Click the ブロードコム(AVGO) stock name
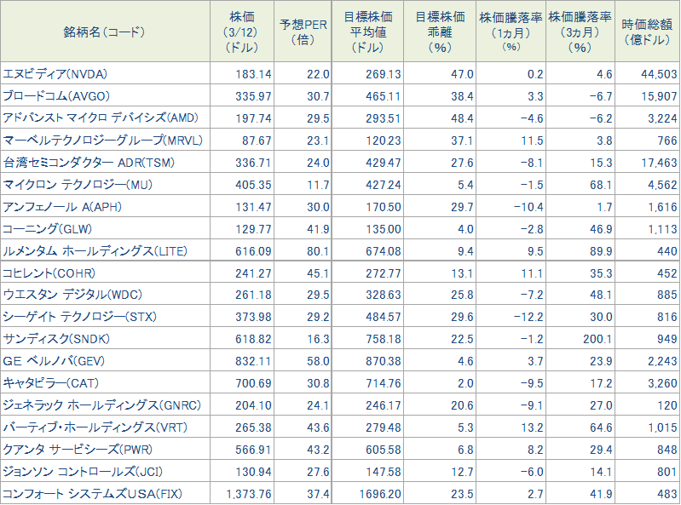 click(56, 96)
